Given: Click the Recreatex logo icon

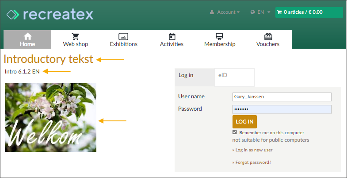Looking at the screenshot, I should [13, 15].
